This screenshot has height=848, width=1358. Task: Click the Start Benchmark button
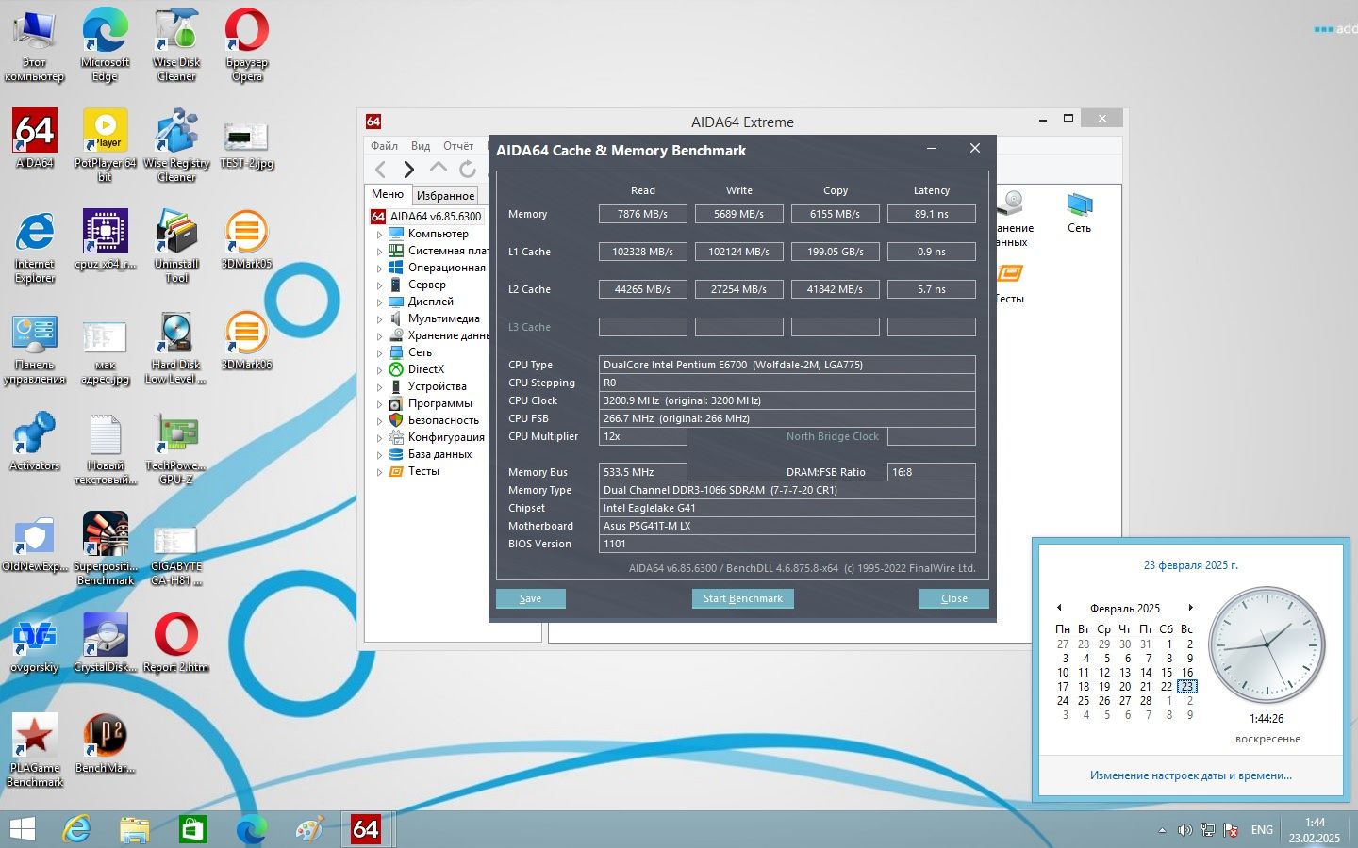pos(743,598)
